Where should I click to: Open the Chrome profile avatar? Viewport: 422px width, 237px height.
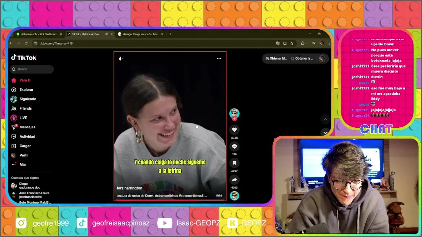pyautogui.click(x=321, y=43)
